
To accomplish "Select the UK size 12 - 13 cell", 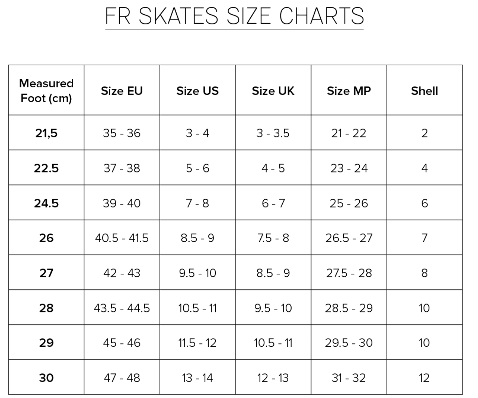I will [273, 378].
